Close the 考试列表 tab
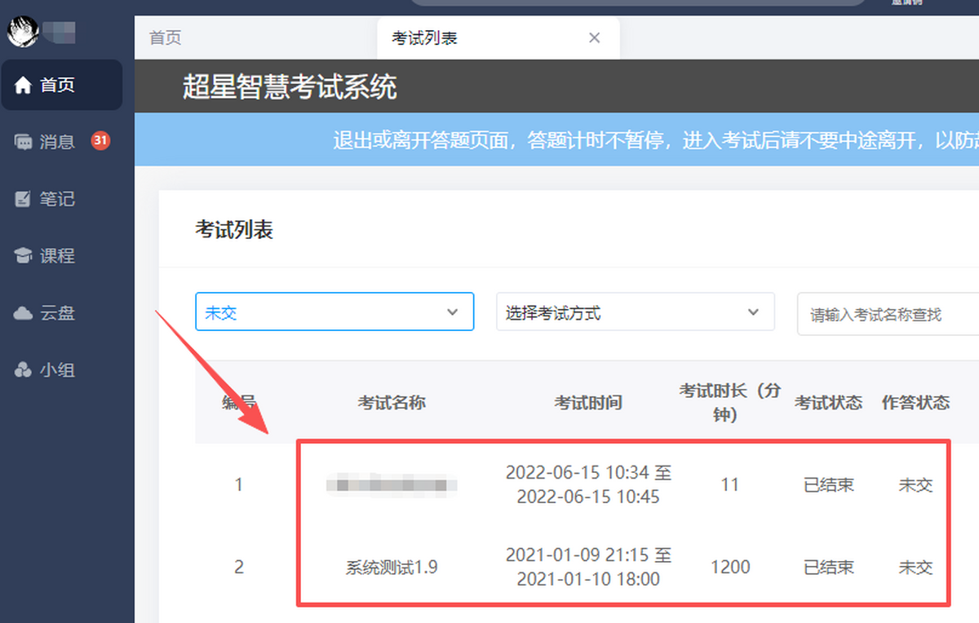Viewport: 979px width, 623px height. pos(595,38)
